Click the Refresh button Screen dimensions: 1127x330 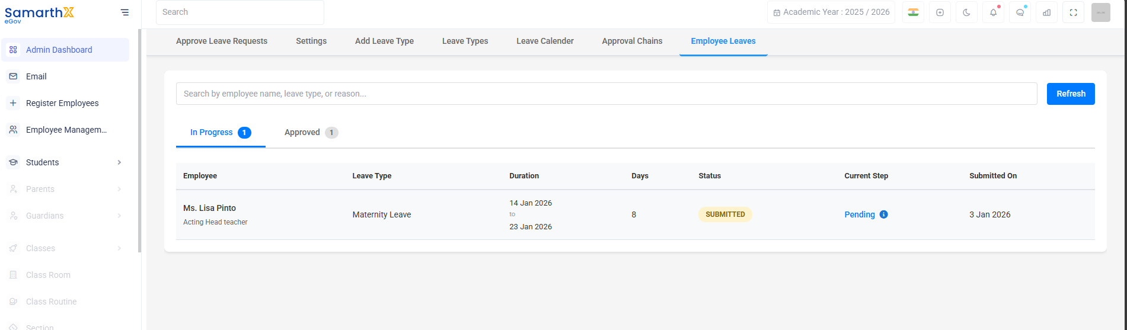coord(1071,94)
